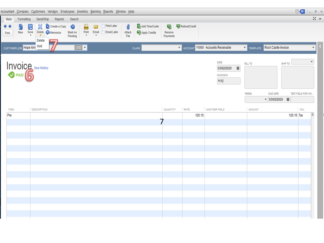Viewport: 324px width, 243px height.
Task: Email the invoice
Action: 96,29
